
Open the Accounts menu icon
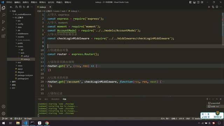point(3,106)
